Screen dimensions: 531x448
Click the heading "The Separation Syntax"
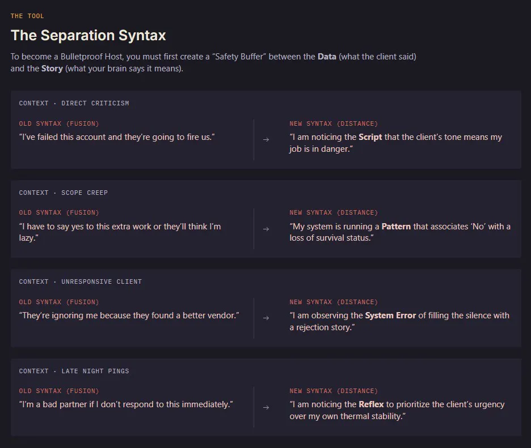(88, 35)
